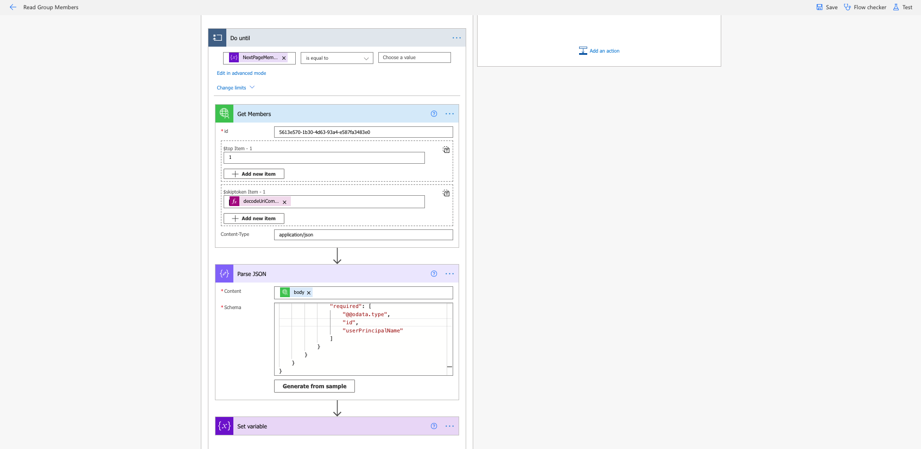Click the Set variable action icon
This screenshot has height=449, width=921.
click(224, 426)
